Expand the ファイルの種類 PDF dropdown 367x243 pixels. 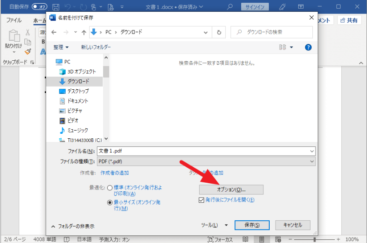coord(206,161)
